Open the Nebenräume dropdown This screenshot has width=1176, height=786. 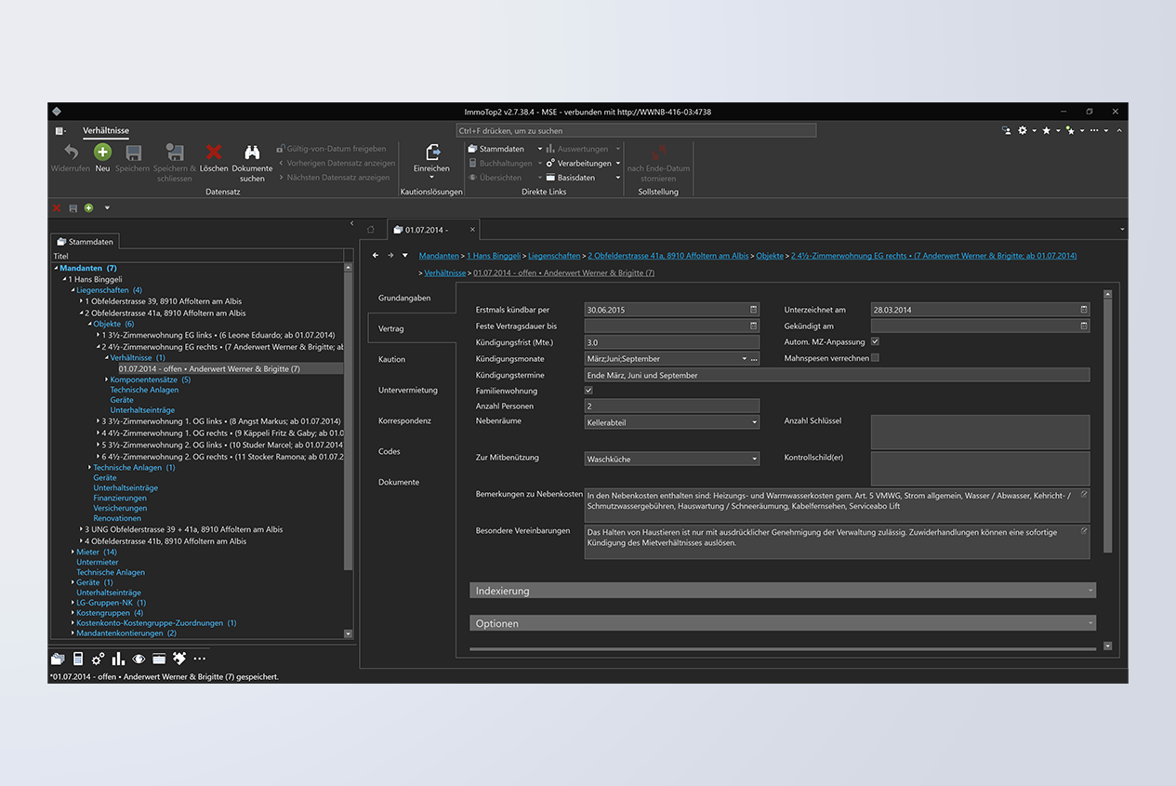pos(755,422)
